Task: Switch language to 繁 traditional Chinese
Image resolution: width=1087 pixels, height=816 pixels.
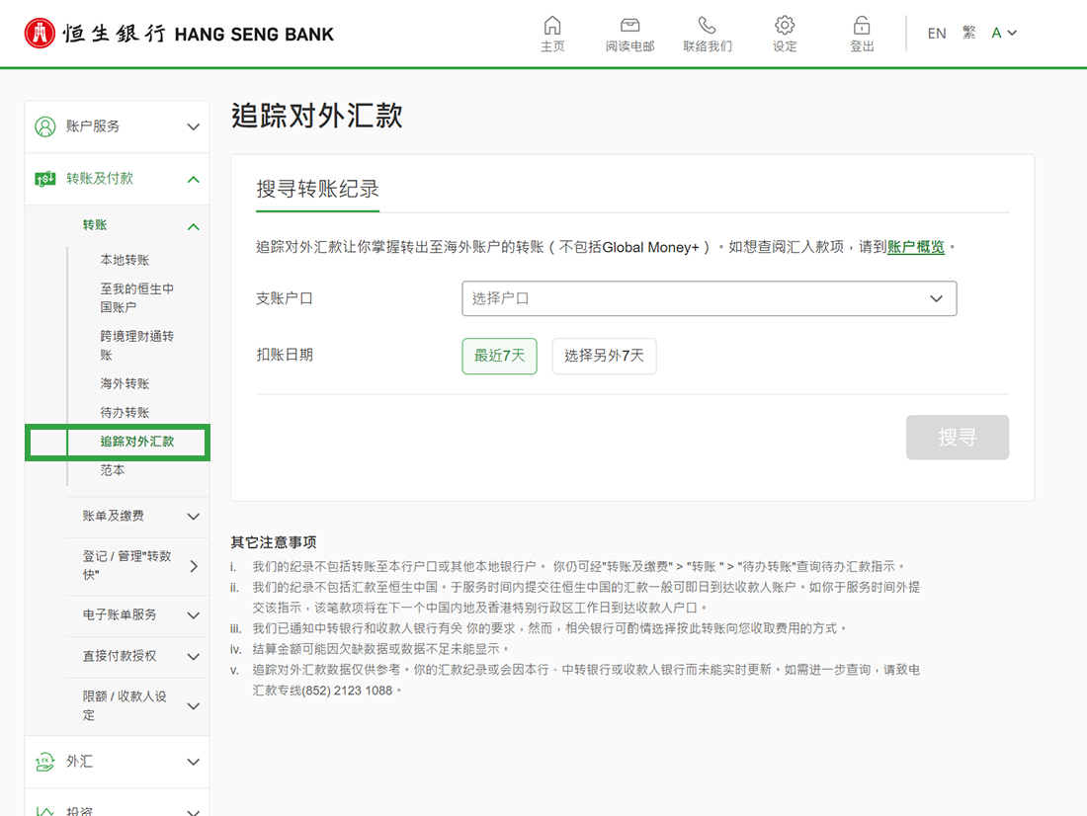Action: (x=965, y=33)
